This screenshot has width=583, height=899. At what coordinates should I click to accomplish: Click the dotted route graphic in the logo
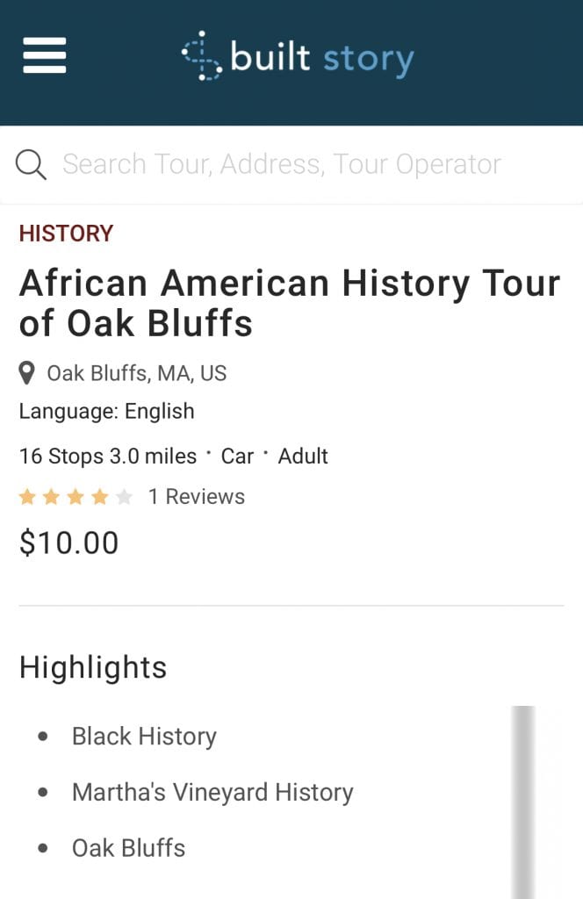(x=203, y=56)
